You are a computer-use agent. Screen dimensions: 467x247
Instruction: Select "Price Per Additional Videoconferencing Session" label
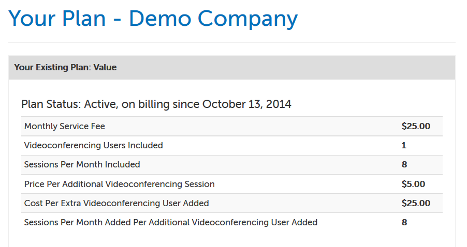point(120,184)
